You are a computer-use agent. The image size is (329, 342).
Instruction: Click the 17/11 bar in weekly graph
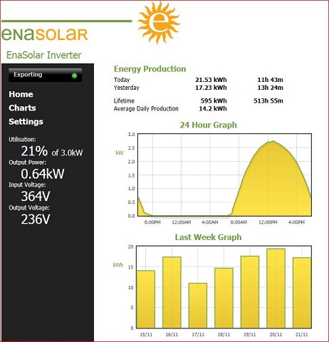coord(198,306)
